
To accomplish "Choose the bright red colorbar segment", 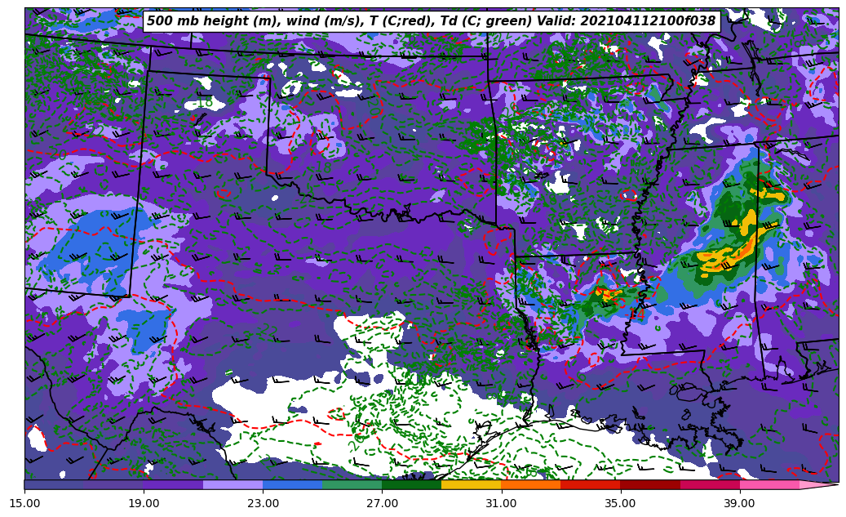I will pos(590,484).
